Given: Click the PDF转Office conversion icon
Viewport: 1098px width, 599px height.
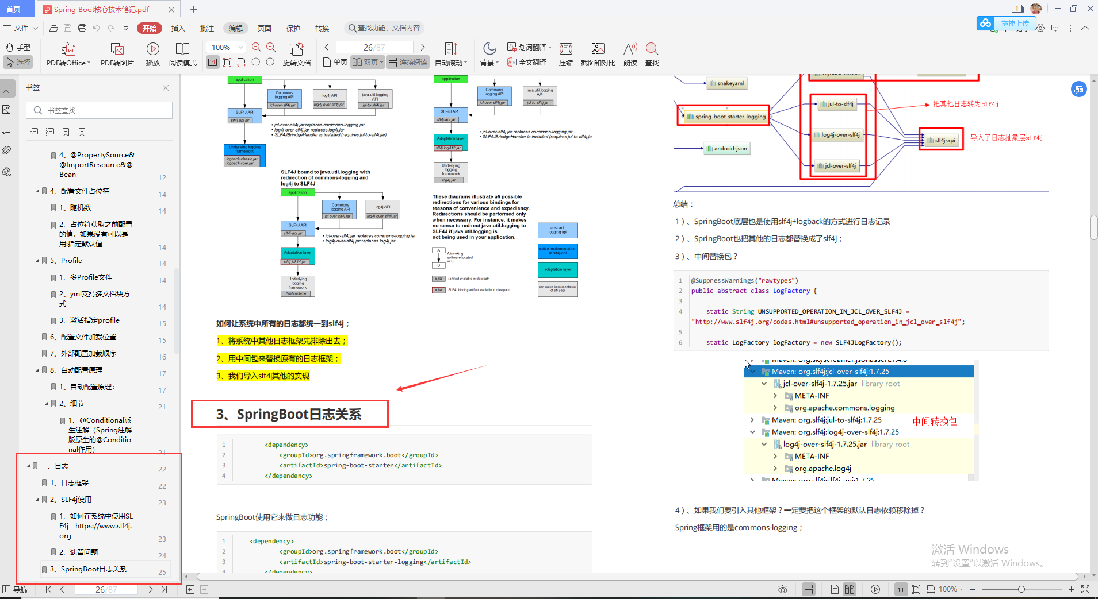Looking at the screenshot, I should tap(68, 49).
